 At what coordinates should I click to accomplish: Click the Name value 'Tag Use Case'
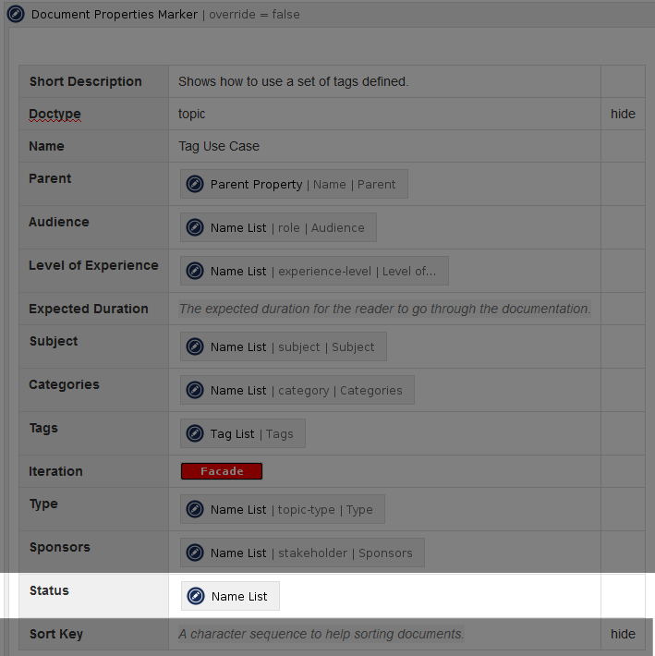219,146
